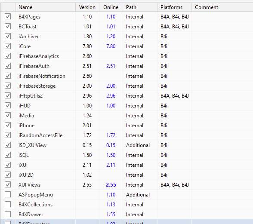Sort by the Online column header
The width and height of the screenshot is (253, 224).
111,7
